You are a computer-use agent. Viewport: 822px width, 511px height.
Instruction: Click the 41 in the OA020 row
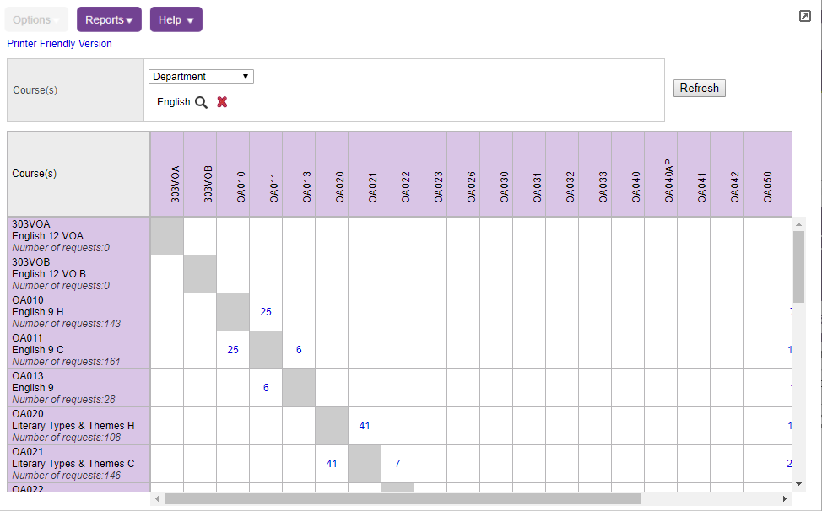pos(365,426)
